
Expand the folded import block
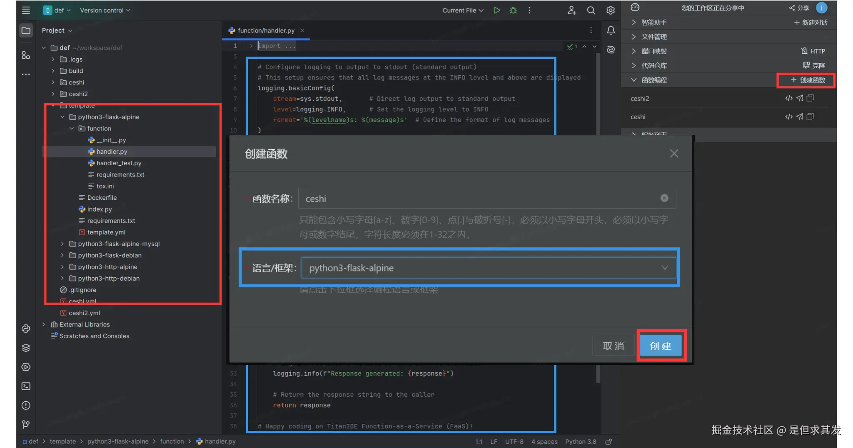(251, 46)
